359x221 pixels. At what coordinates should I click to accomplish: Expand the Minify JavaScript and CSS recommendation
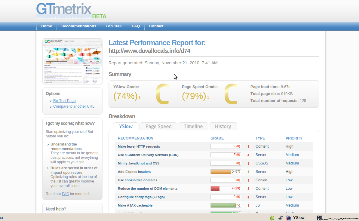coord(138,163)
